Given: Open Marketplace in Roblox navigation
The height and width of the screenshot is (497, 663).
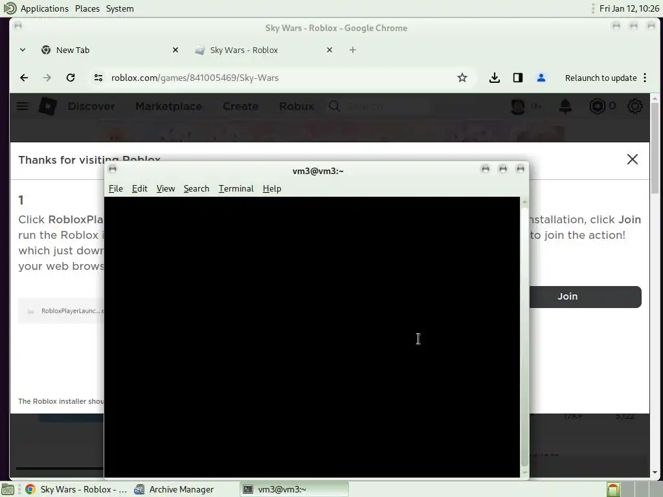Looking at the screenshot, I should 168,106.
